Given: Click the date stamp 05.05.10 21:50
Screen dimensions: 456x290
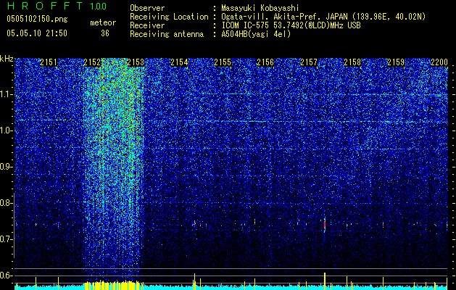Looking at the screenshot, I should 37,33.
